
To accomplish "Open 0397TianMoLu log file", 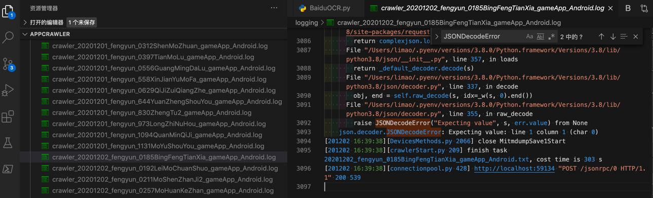I will coord(153,57).
